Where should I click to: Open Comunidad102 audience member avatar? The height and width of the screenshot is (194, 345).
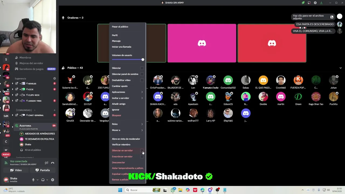[x=228, y=80]
